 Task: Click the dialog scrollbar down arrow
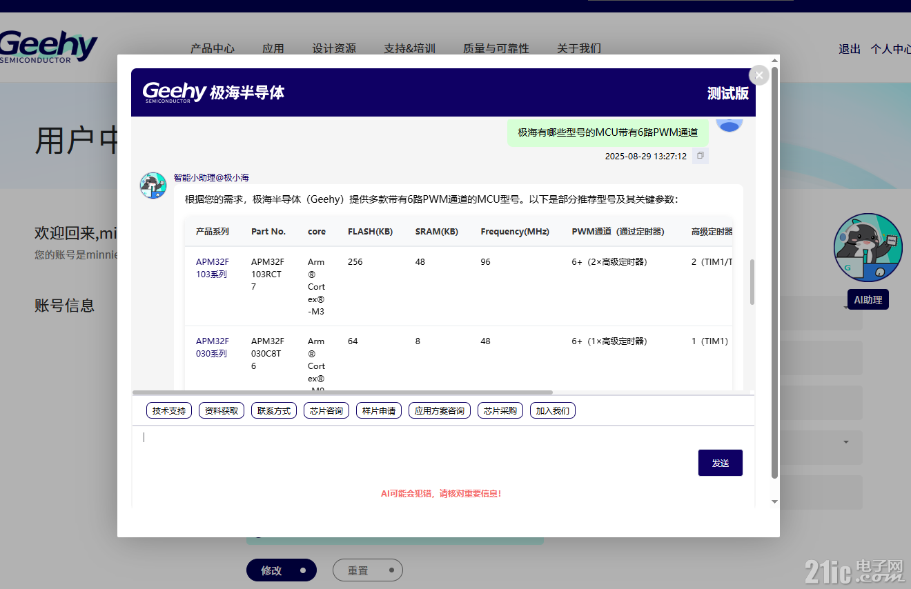pyautogui.click(x=774, y=501)
